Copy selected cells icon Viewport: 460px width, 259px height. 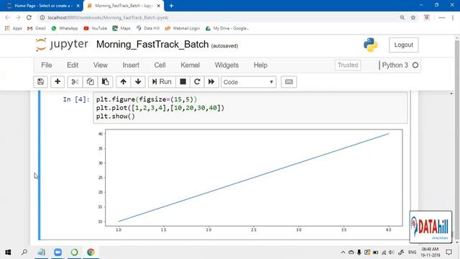(x=91, y=82)
